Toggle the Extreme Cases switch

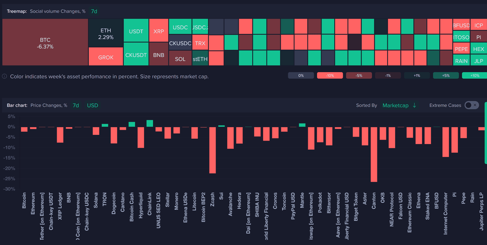click(471, 105)
